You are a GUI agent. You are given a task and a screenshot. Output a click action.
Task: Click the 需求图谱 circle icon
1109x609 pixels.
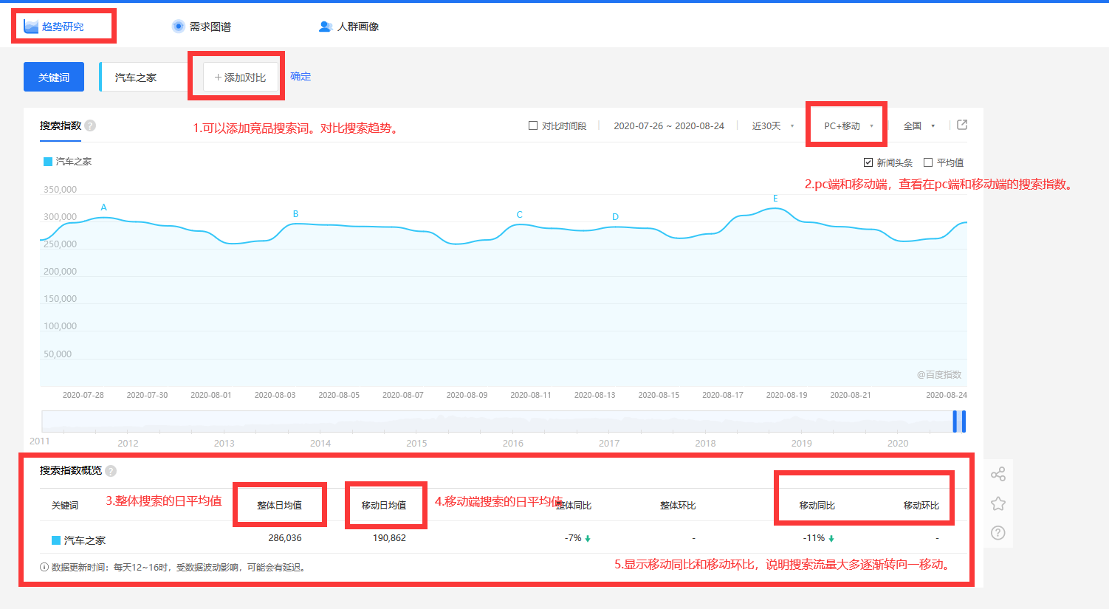(178, 27)
